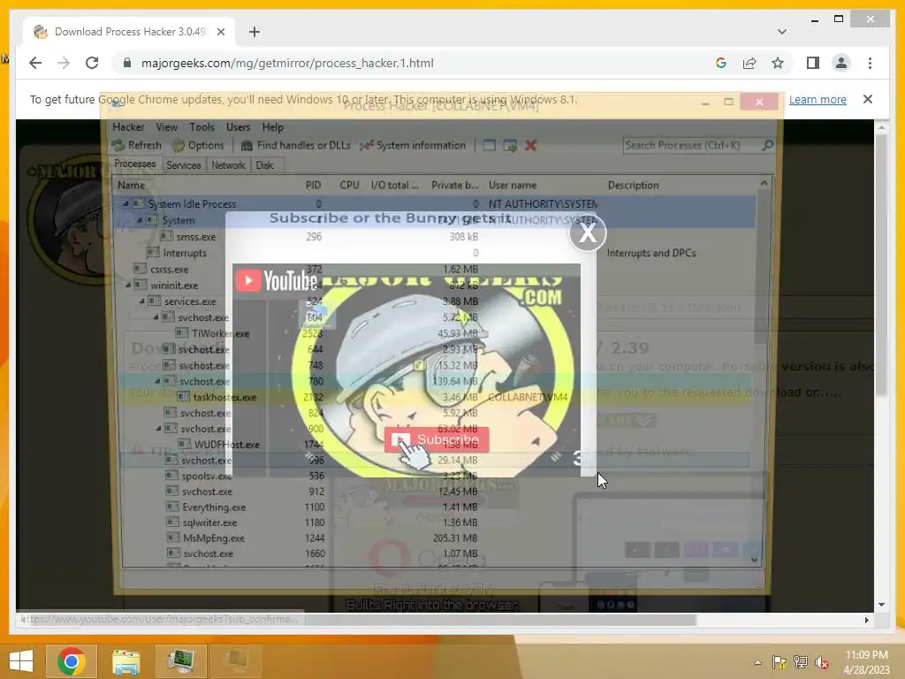Open the View menu in Process Hacker
The width and height of the screenshot is (905, 679).
166,127
